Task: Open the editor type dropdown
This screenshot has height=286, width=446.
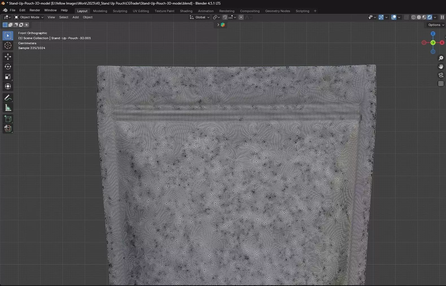Action: tap(7, 17)
